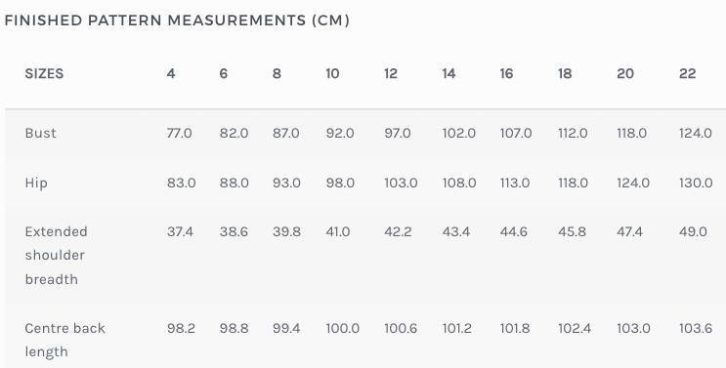This screenshot has width=726, height=368.
Task: Click the size 10 column header
Action: [332, 74]
